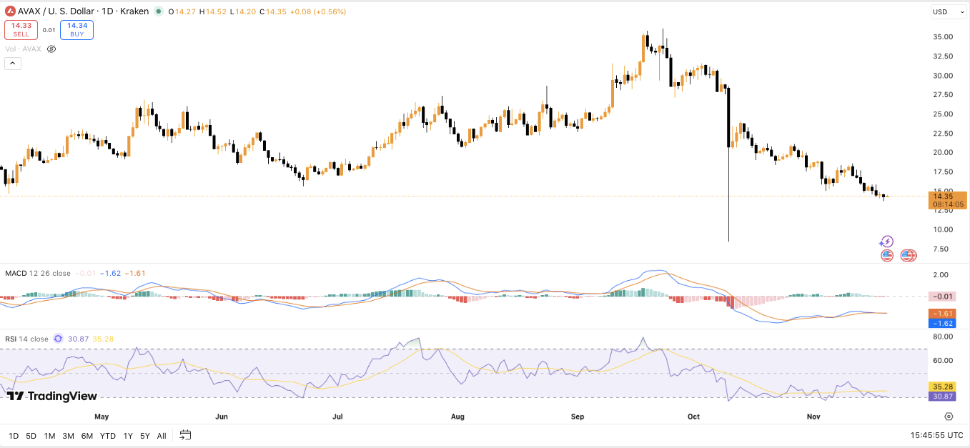The height and width of the screenshot is (448, 970).
Task: Click the stacked US flags event marker
Action: click(x=909, y=255)
